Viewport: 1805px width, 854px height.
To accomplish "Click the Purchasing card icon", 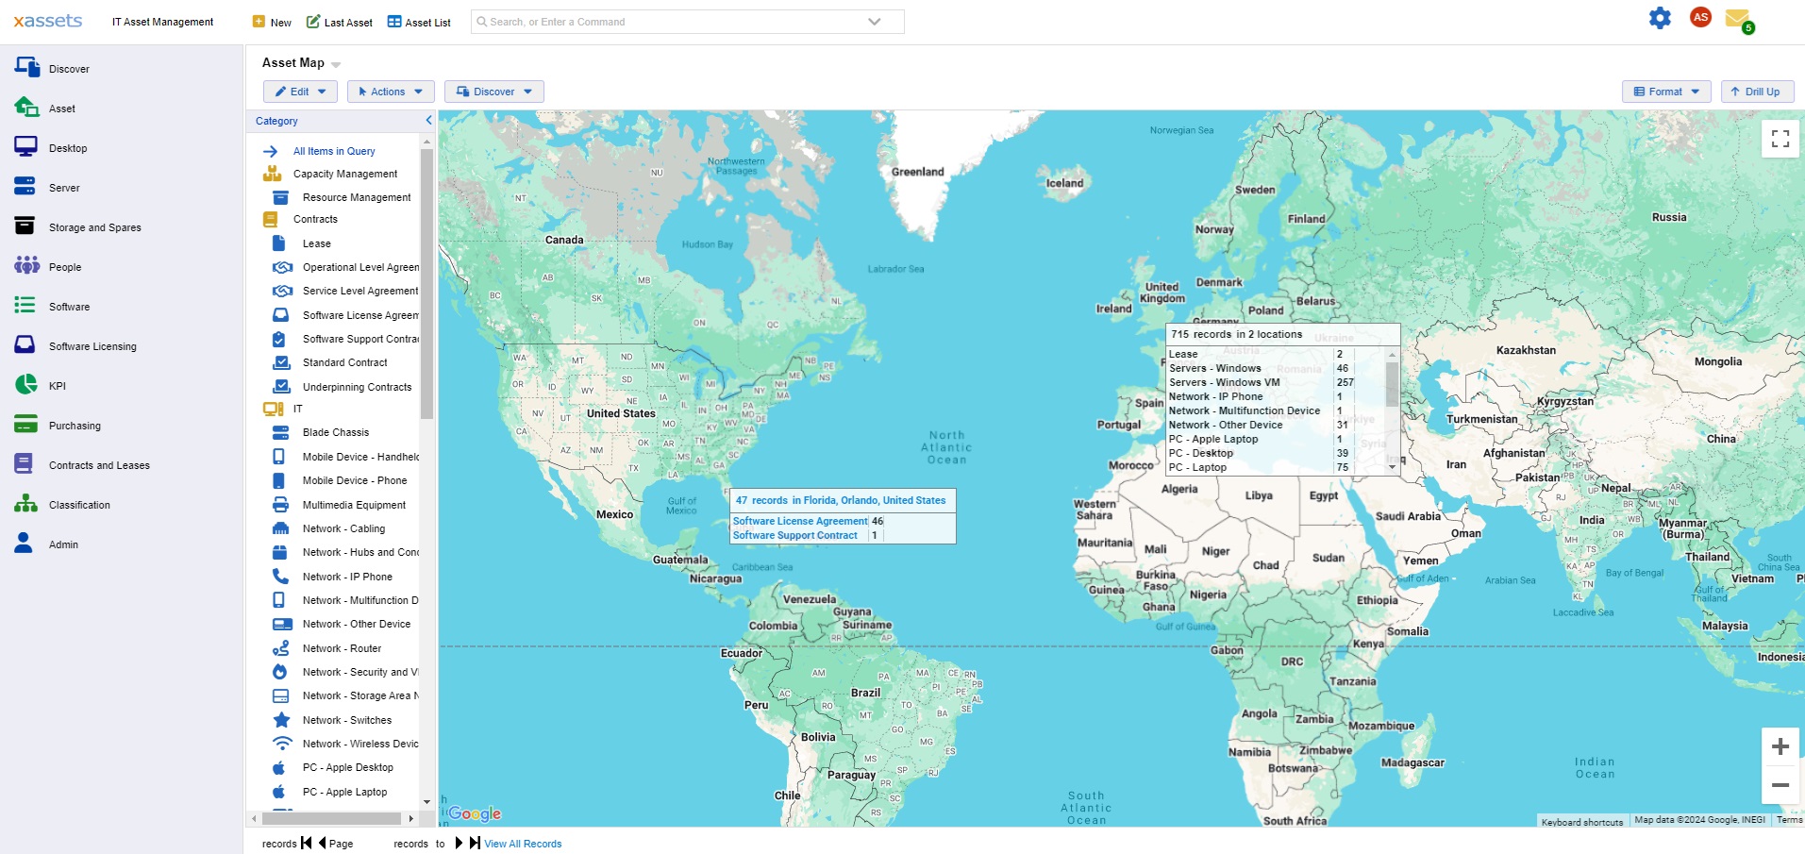I will coord(25,424).
